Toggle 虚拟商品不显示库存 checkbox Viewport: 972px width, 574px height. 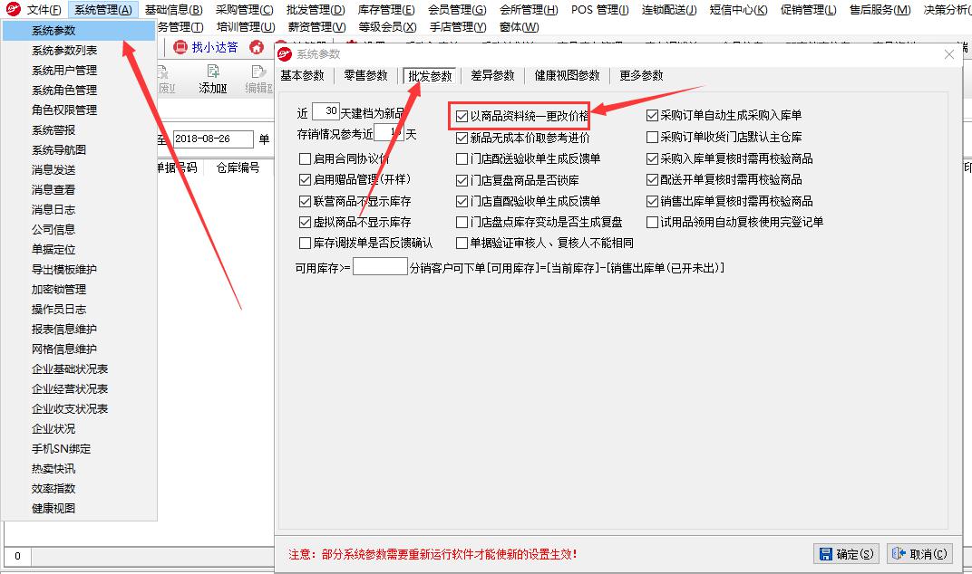[305, 222]
